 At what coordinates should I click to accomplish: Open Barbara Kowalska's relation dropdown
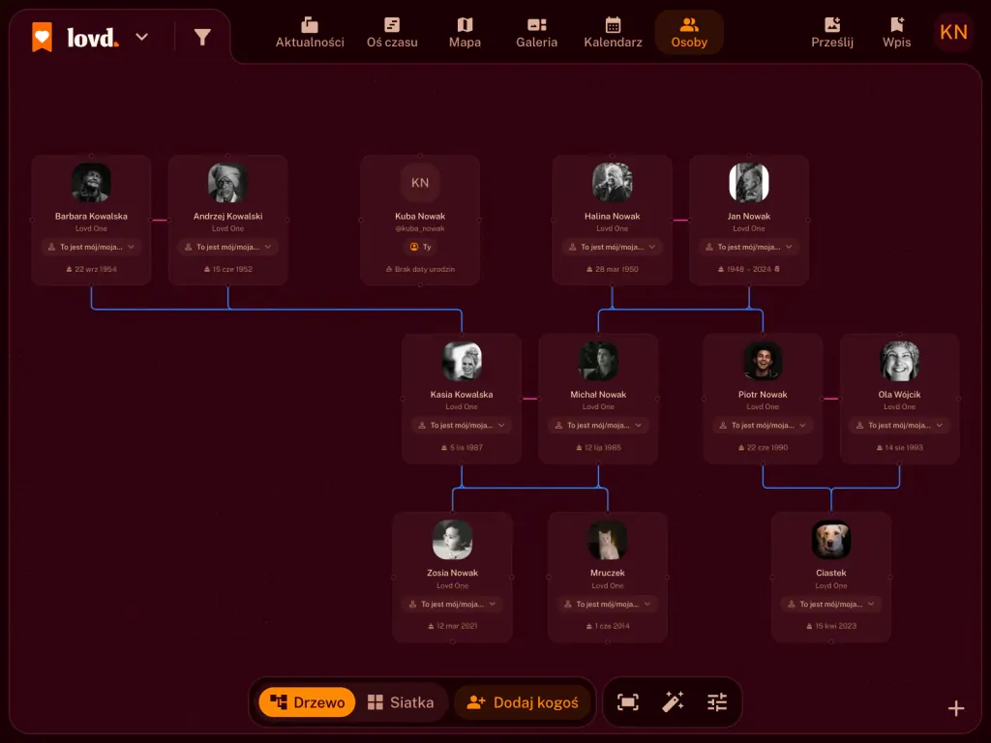coord(91,247)
